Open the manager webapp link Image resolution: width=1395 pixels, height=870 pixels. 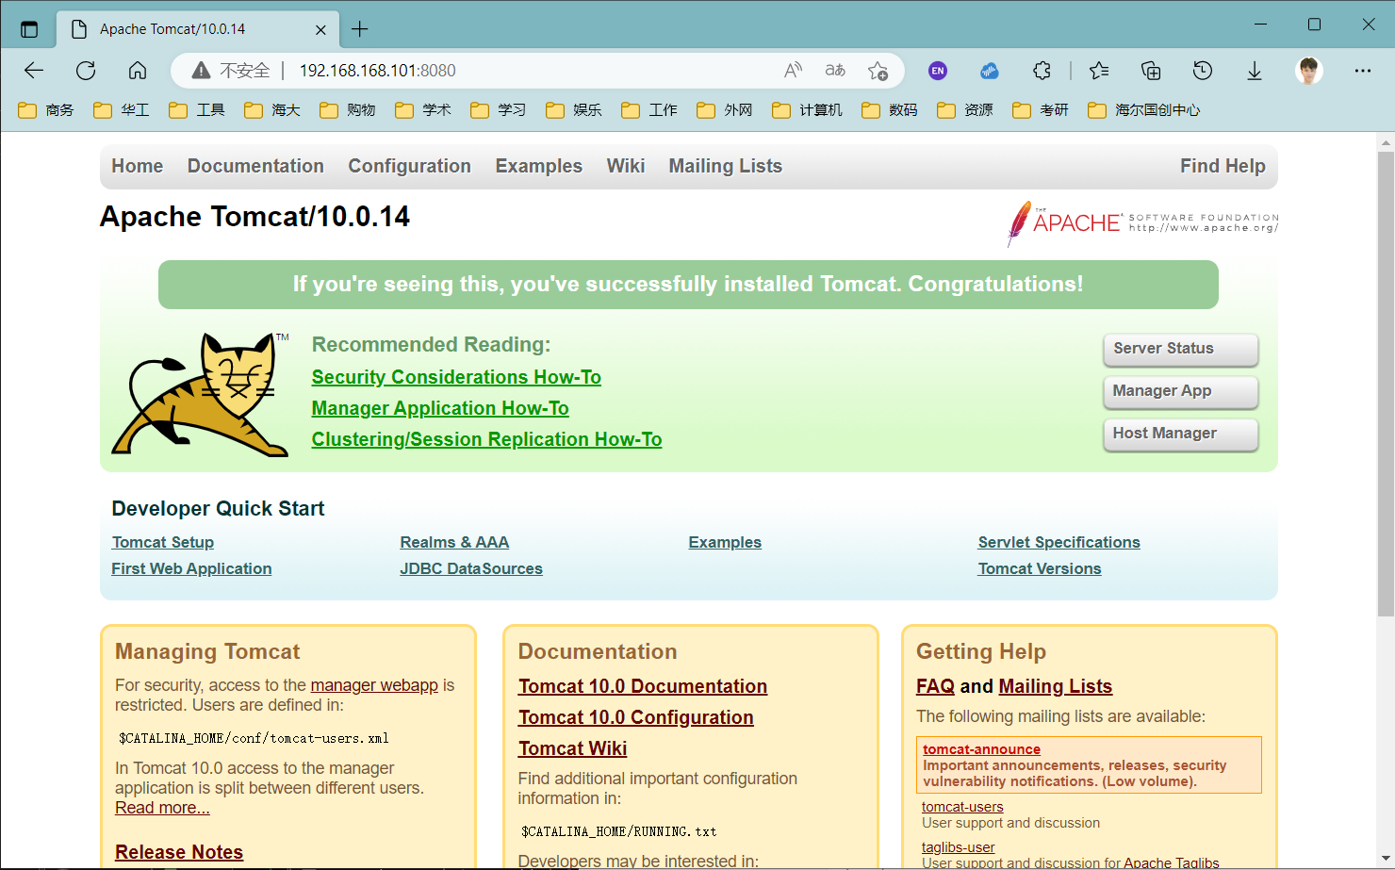tap(374, 685)
